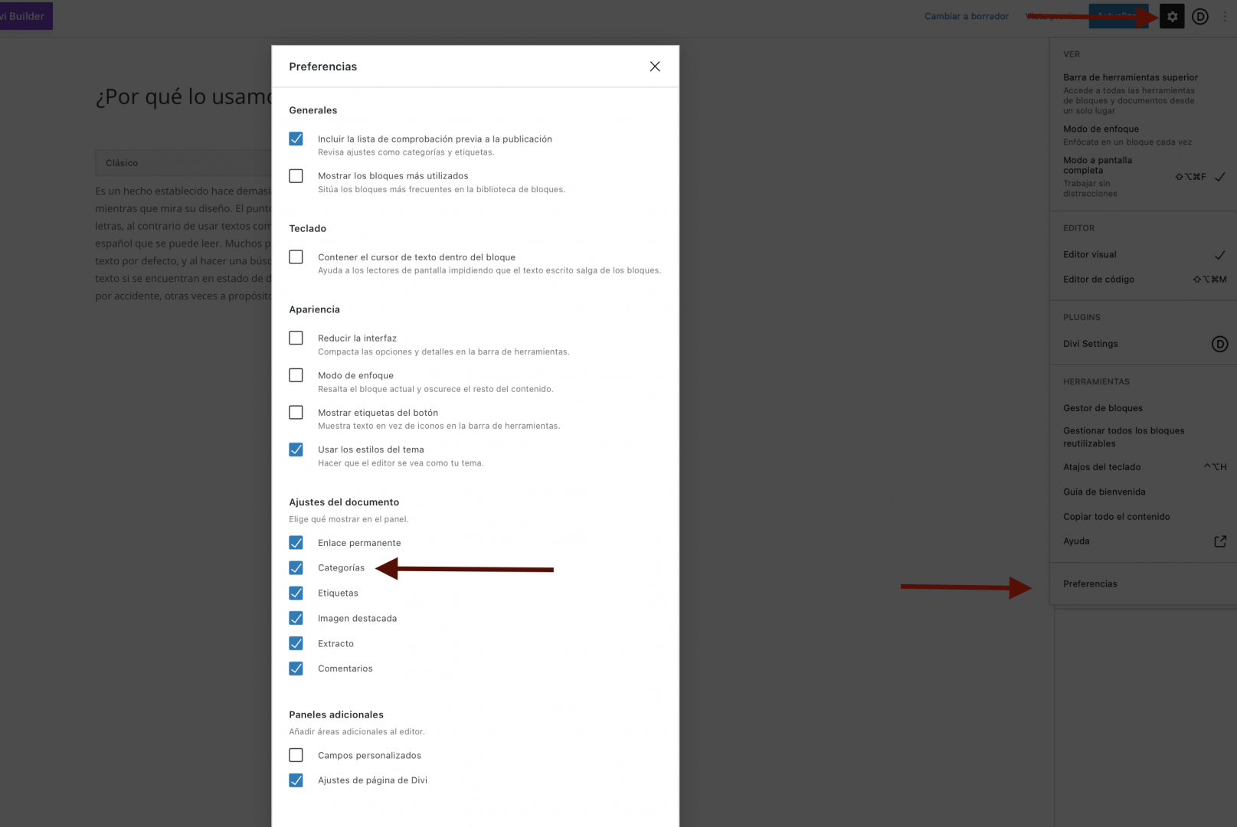The width and height of the screenshot is (1237, 827).
Task: Toggle Incluir la lista de comprobación previa checkbox
Action: (296, 139)
